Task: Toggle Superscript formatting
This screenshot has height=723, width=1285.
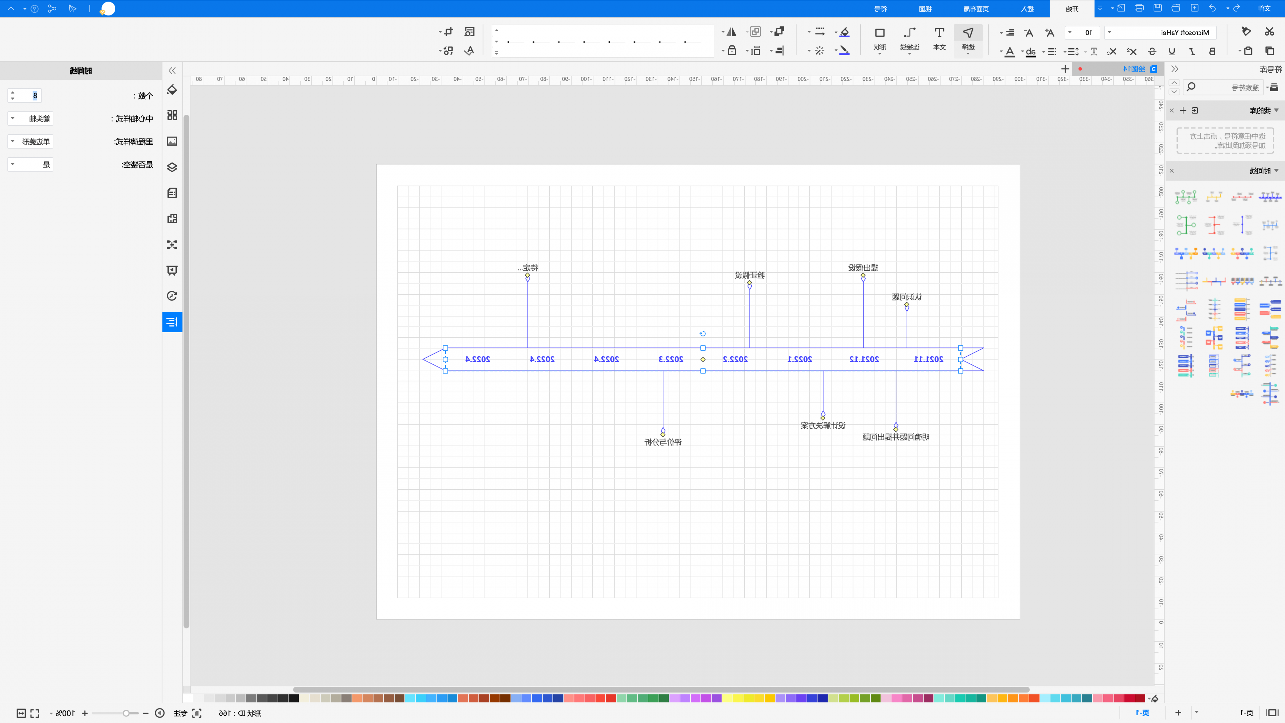Action: coord(1132,51)
